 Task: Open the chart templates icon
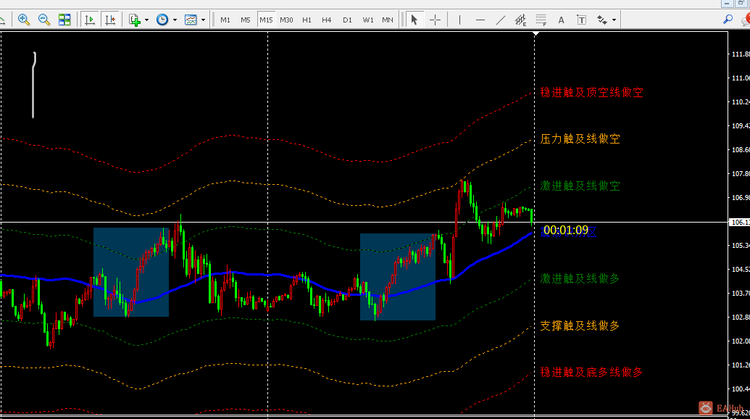pos(191,20)
